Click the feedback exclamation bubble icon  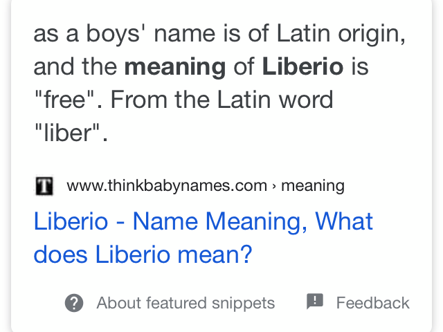click(315, 302)
